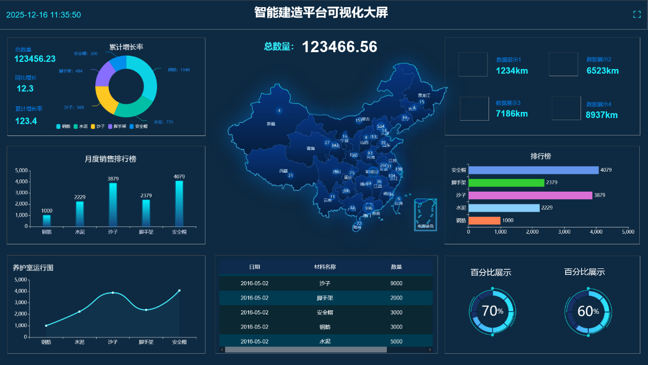Click the 60% circular gauge
The height and width of the screenshot is (365, 648).
[x=588, y=311]
